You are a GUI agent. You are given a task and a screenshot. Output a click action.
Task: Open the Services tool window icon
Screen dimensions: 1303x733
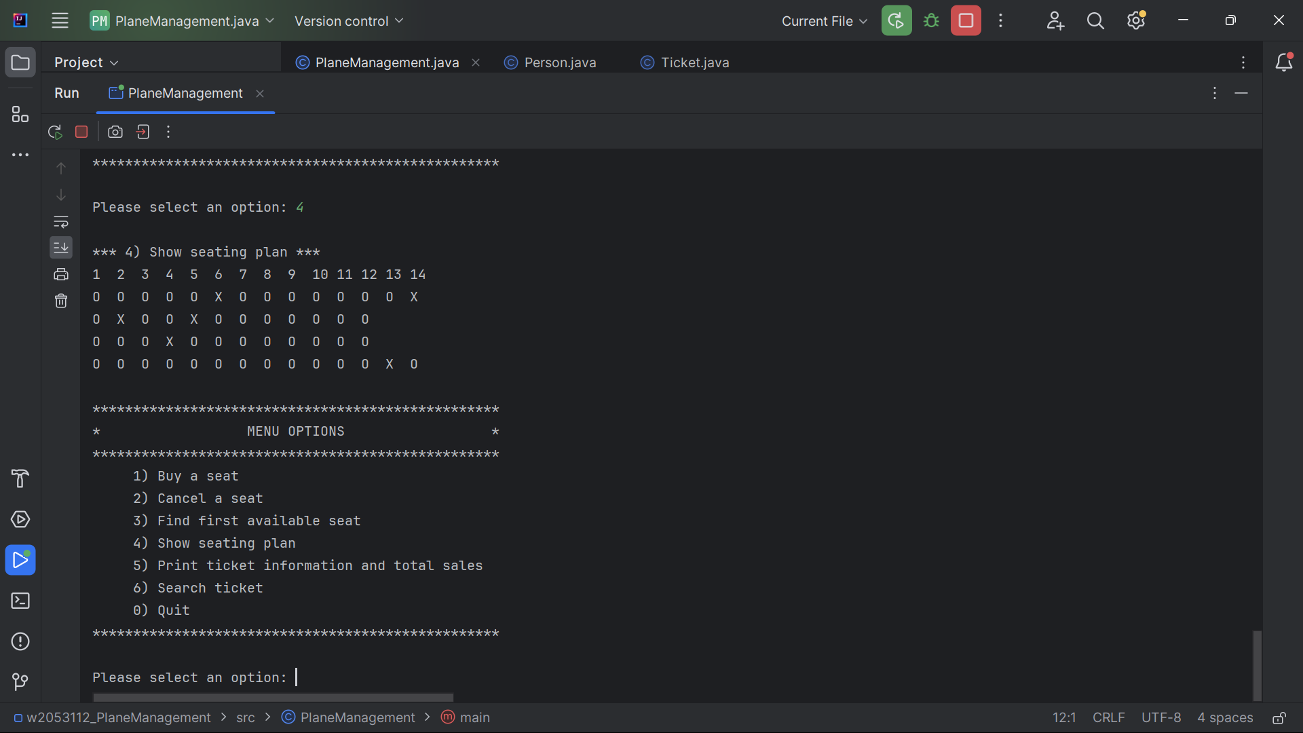pyautogui.click(x=20, y=519)
